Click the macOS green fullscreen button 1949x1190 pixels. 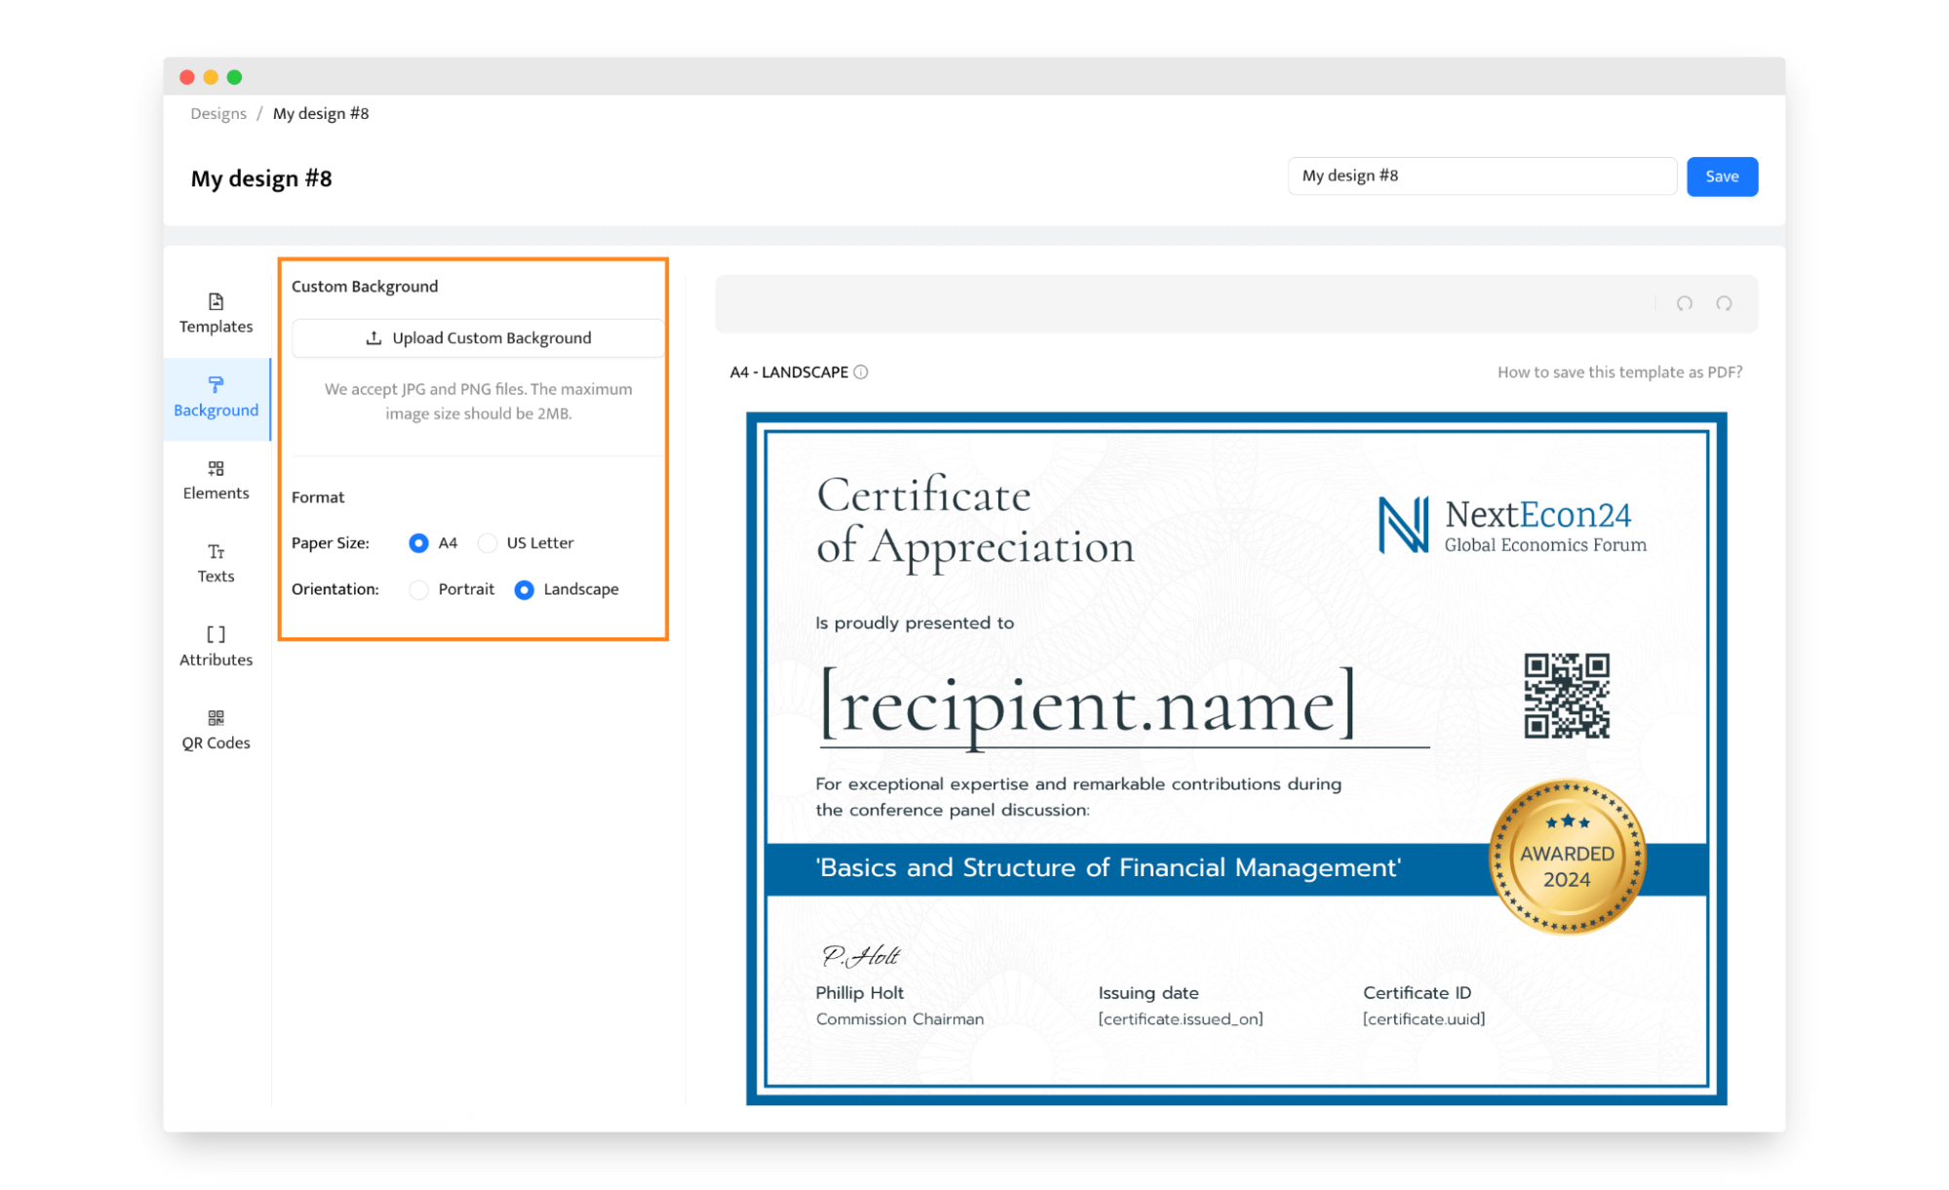coord(234,77)
